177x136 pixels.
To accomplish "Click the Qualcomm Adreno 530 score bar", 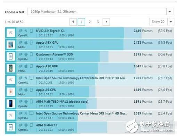I will tap(95, 57).
